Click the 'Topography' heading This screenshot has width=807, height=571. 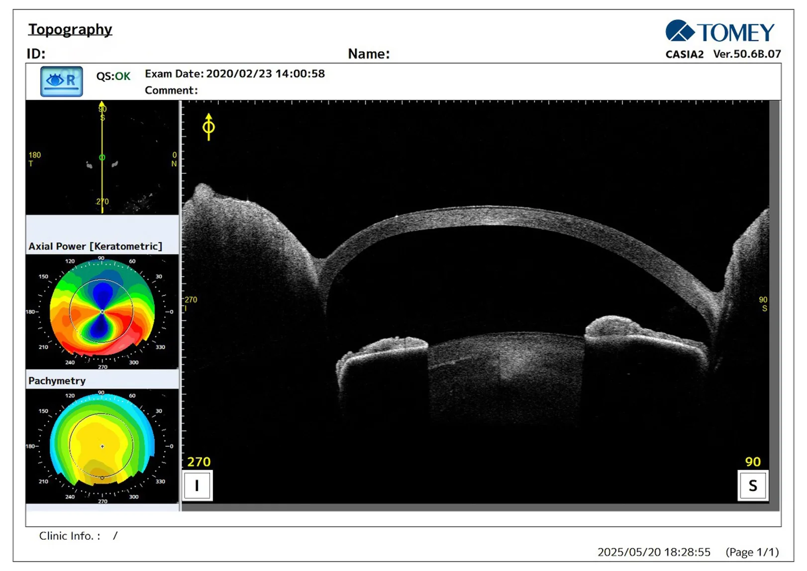coord(70,29)
